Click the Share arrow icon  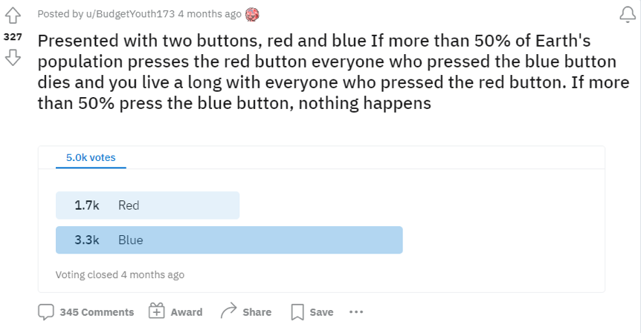(x=228, y=311)
